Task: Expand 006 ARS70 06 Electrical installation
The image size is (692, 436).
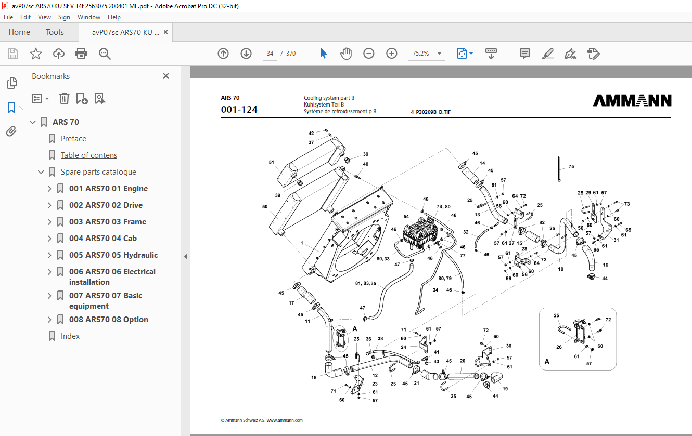Action: tap(50, 272)
